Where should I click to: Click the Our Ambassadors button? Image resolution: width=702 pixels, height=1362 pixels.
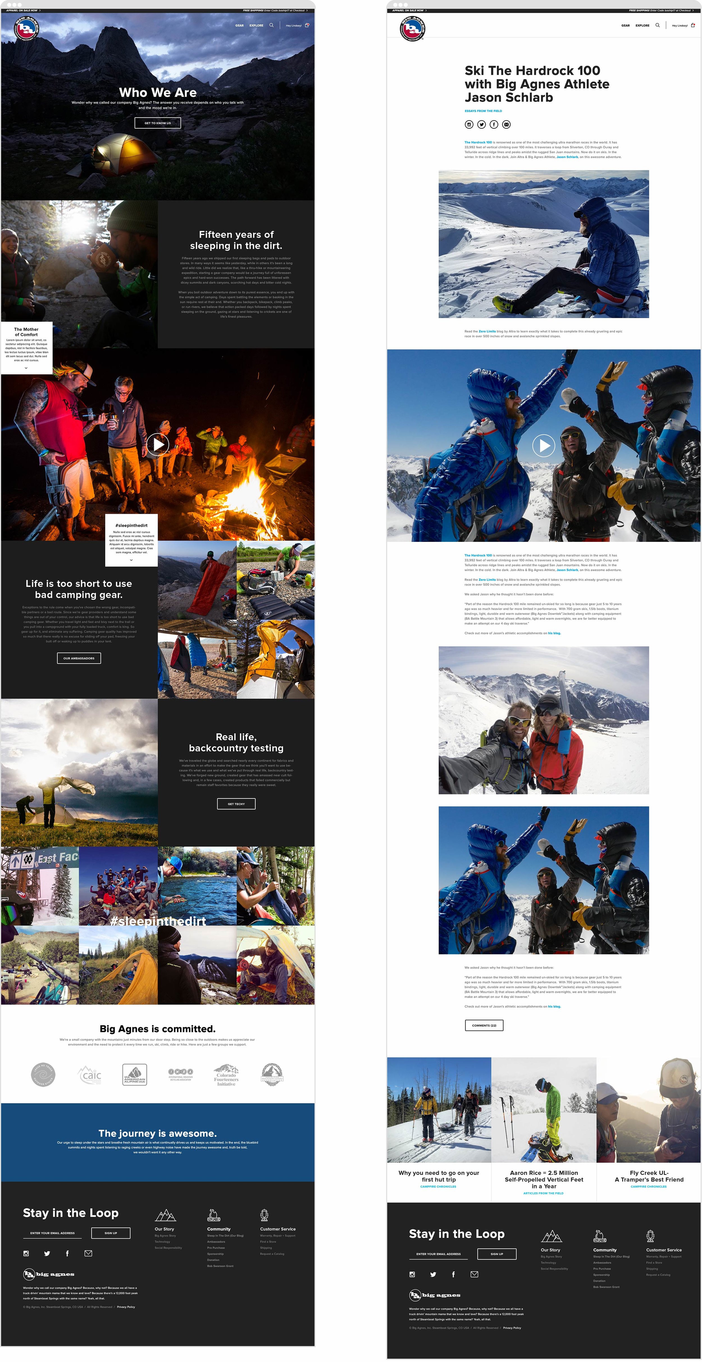79,658
